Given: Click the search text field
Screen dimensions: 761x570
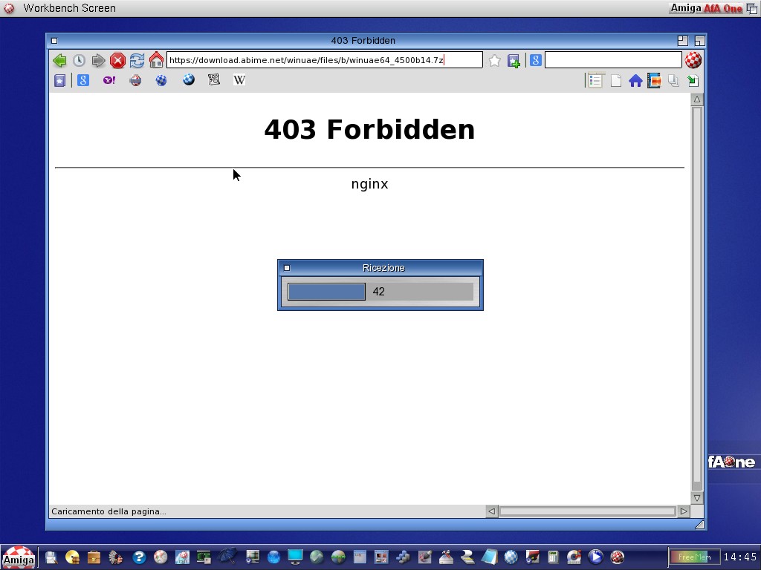Looking at the screenshot, I should click(x=612, y=60).
